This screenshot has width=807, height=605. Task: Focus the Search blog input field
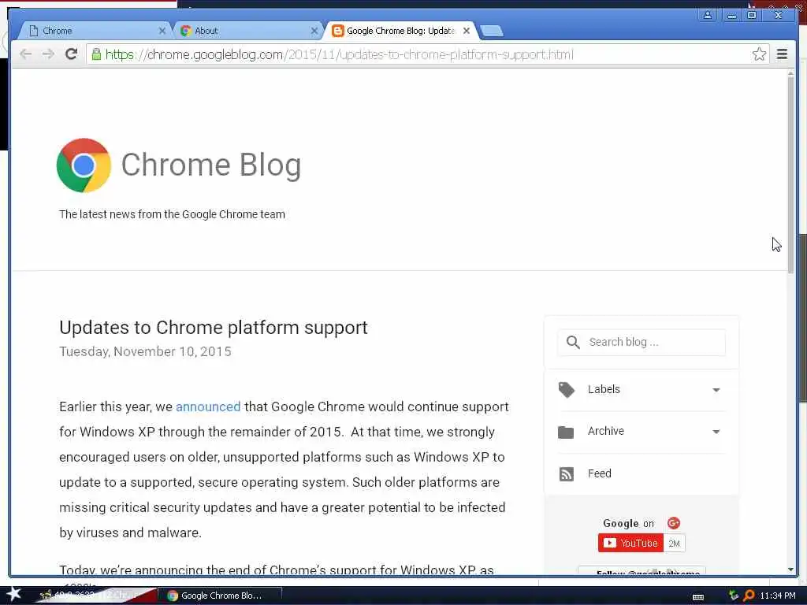pyautogui.click(x=642, y=342)
